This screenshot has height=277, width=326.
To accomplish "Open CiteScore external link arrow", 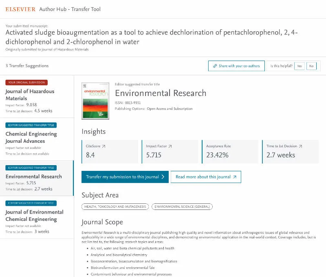I will (104, 146).
